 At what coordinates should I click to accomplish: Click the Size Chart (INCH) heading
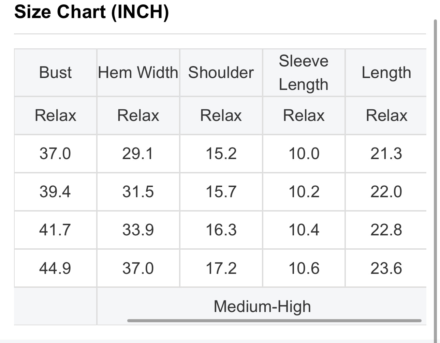91,12
